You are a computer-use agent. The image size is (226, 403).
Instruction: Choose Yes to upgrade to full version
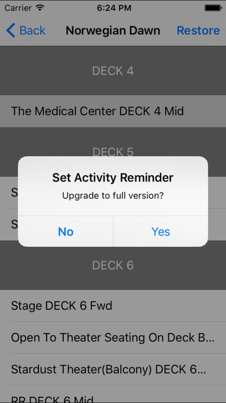(161, 232)
